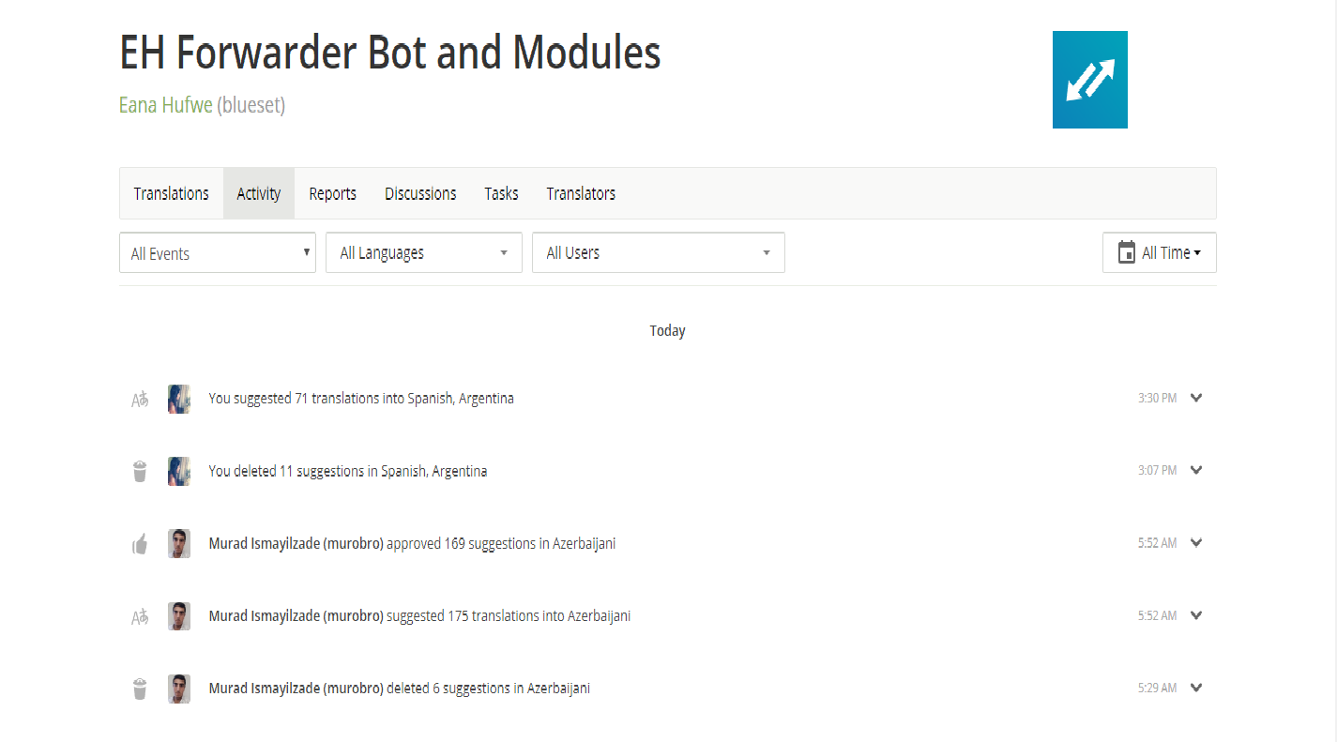This screenshot has width=1337, height=742.
Task: Expand the suggested 175 translations entry chevron
Action: point(1196,615)
